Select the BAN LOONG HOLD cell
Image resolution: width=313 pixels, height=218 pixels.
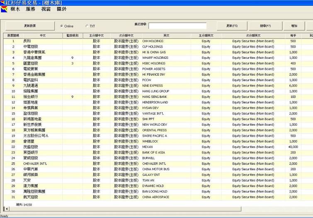point(166,191)
